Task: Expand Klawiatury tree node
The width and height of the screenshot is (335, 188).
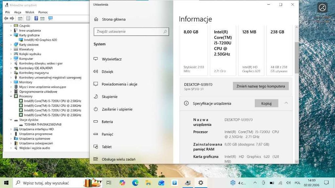Action: 11,49
